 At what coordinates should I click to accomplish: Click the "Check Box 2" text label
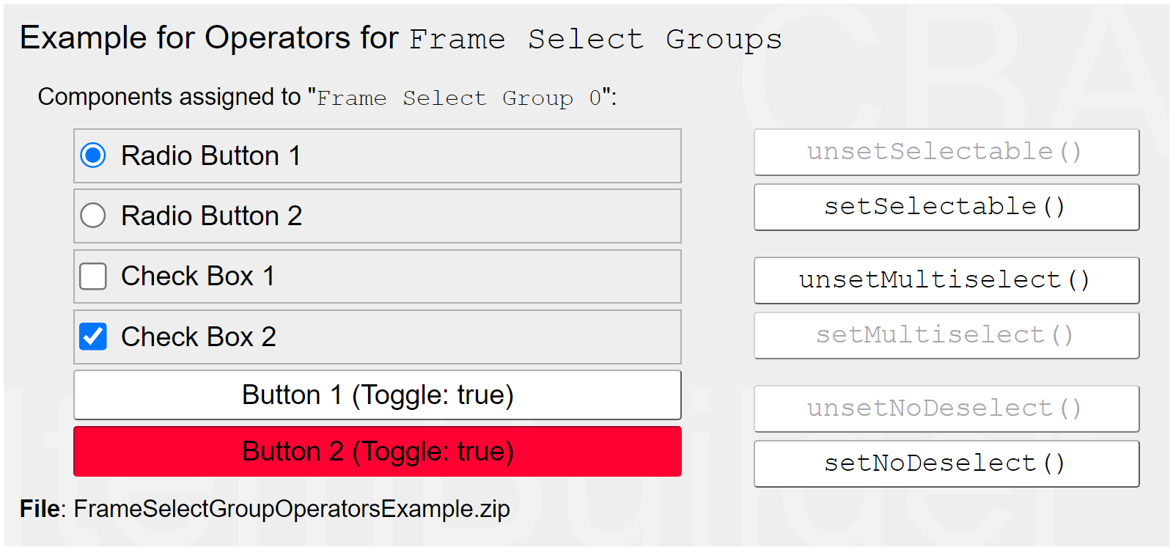coord(198,337)
